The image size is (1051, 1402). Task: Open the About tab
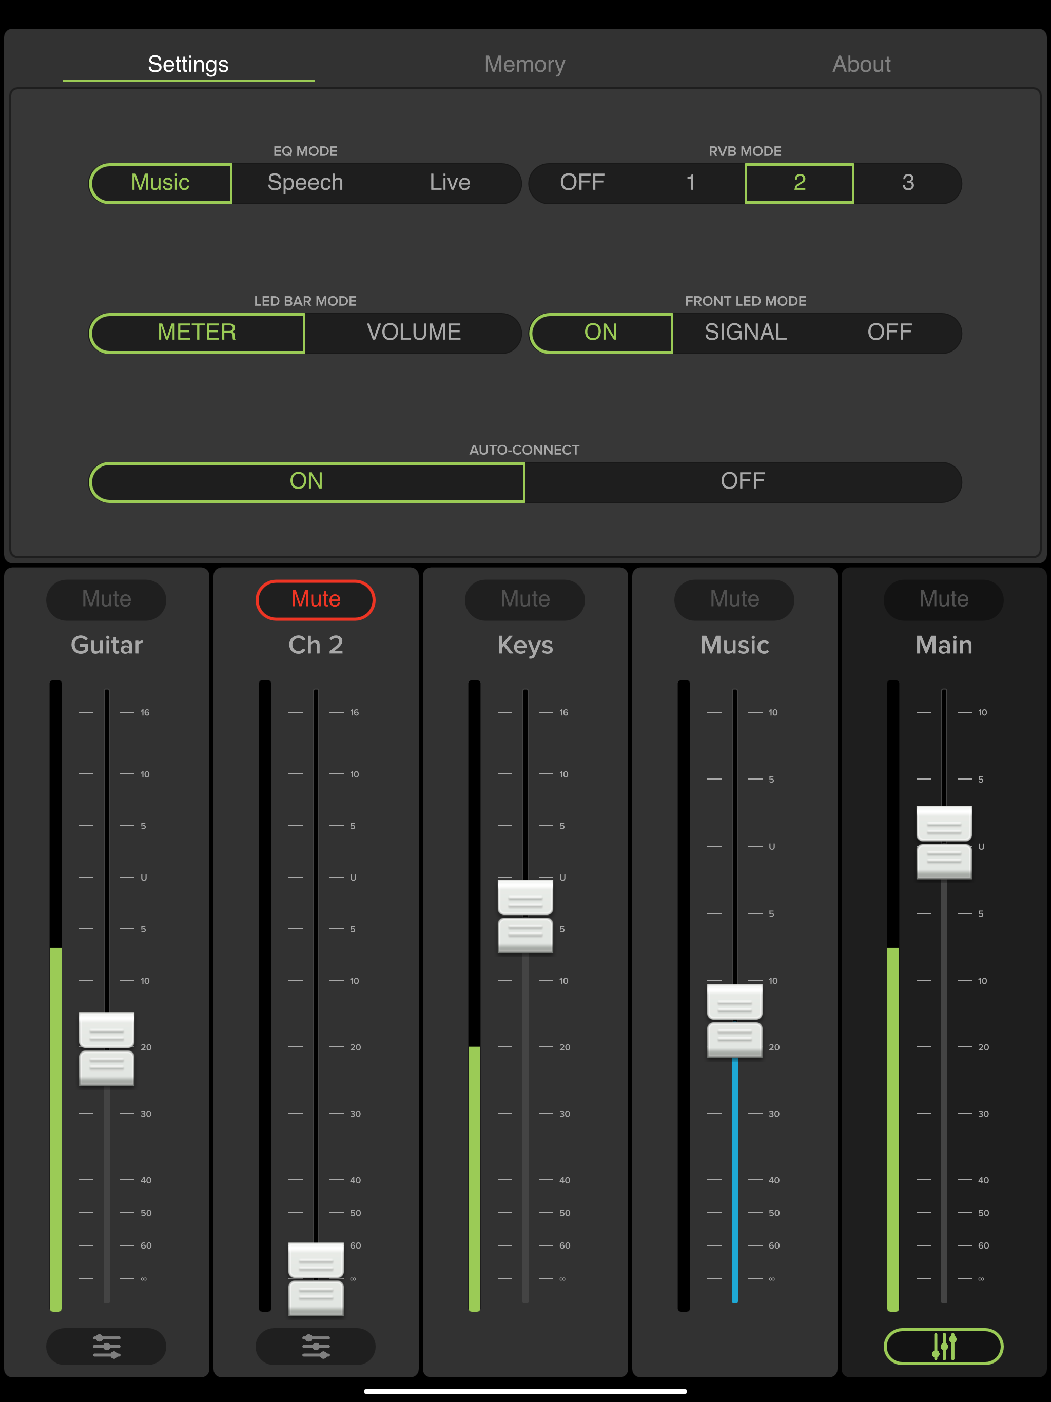tap(862, 64)
